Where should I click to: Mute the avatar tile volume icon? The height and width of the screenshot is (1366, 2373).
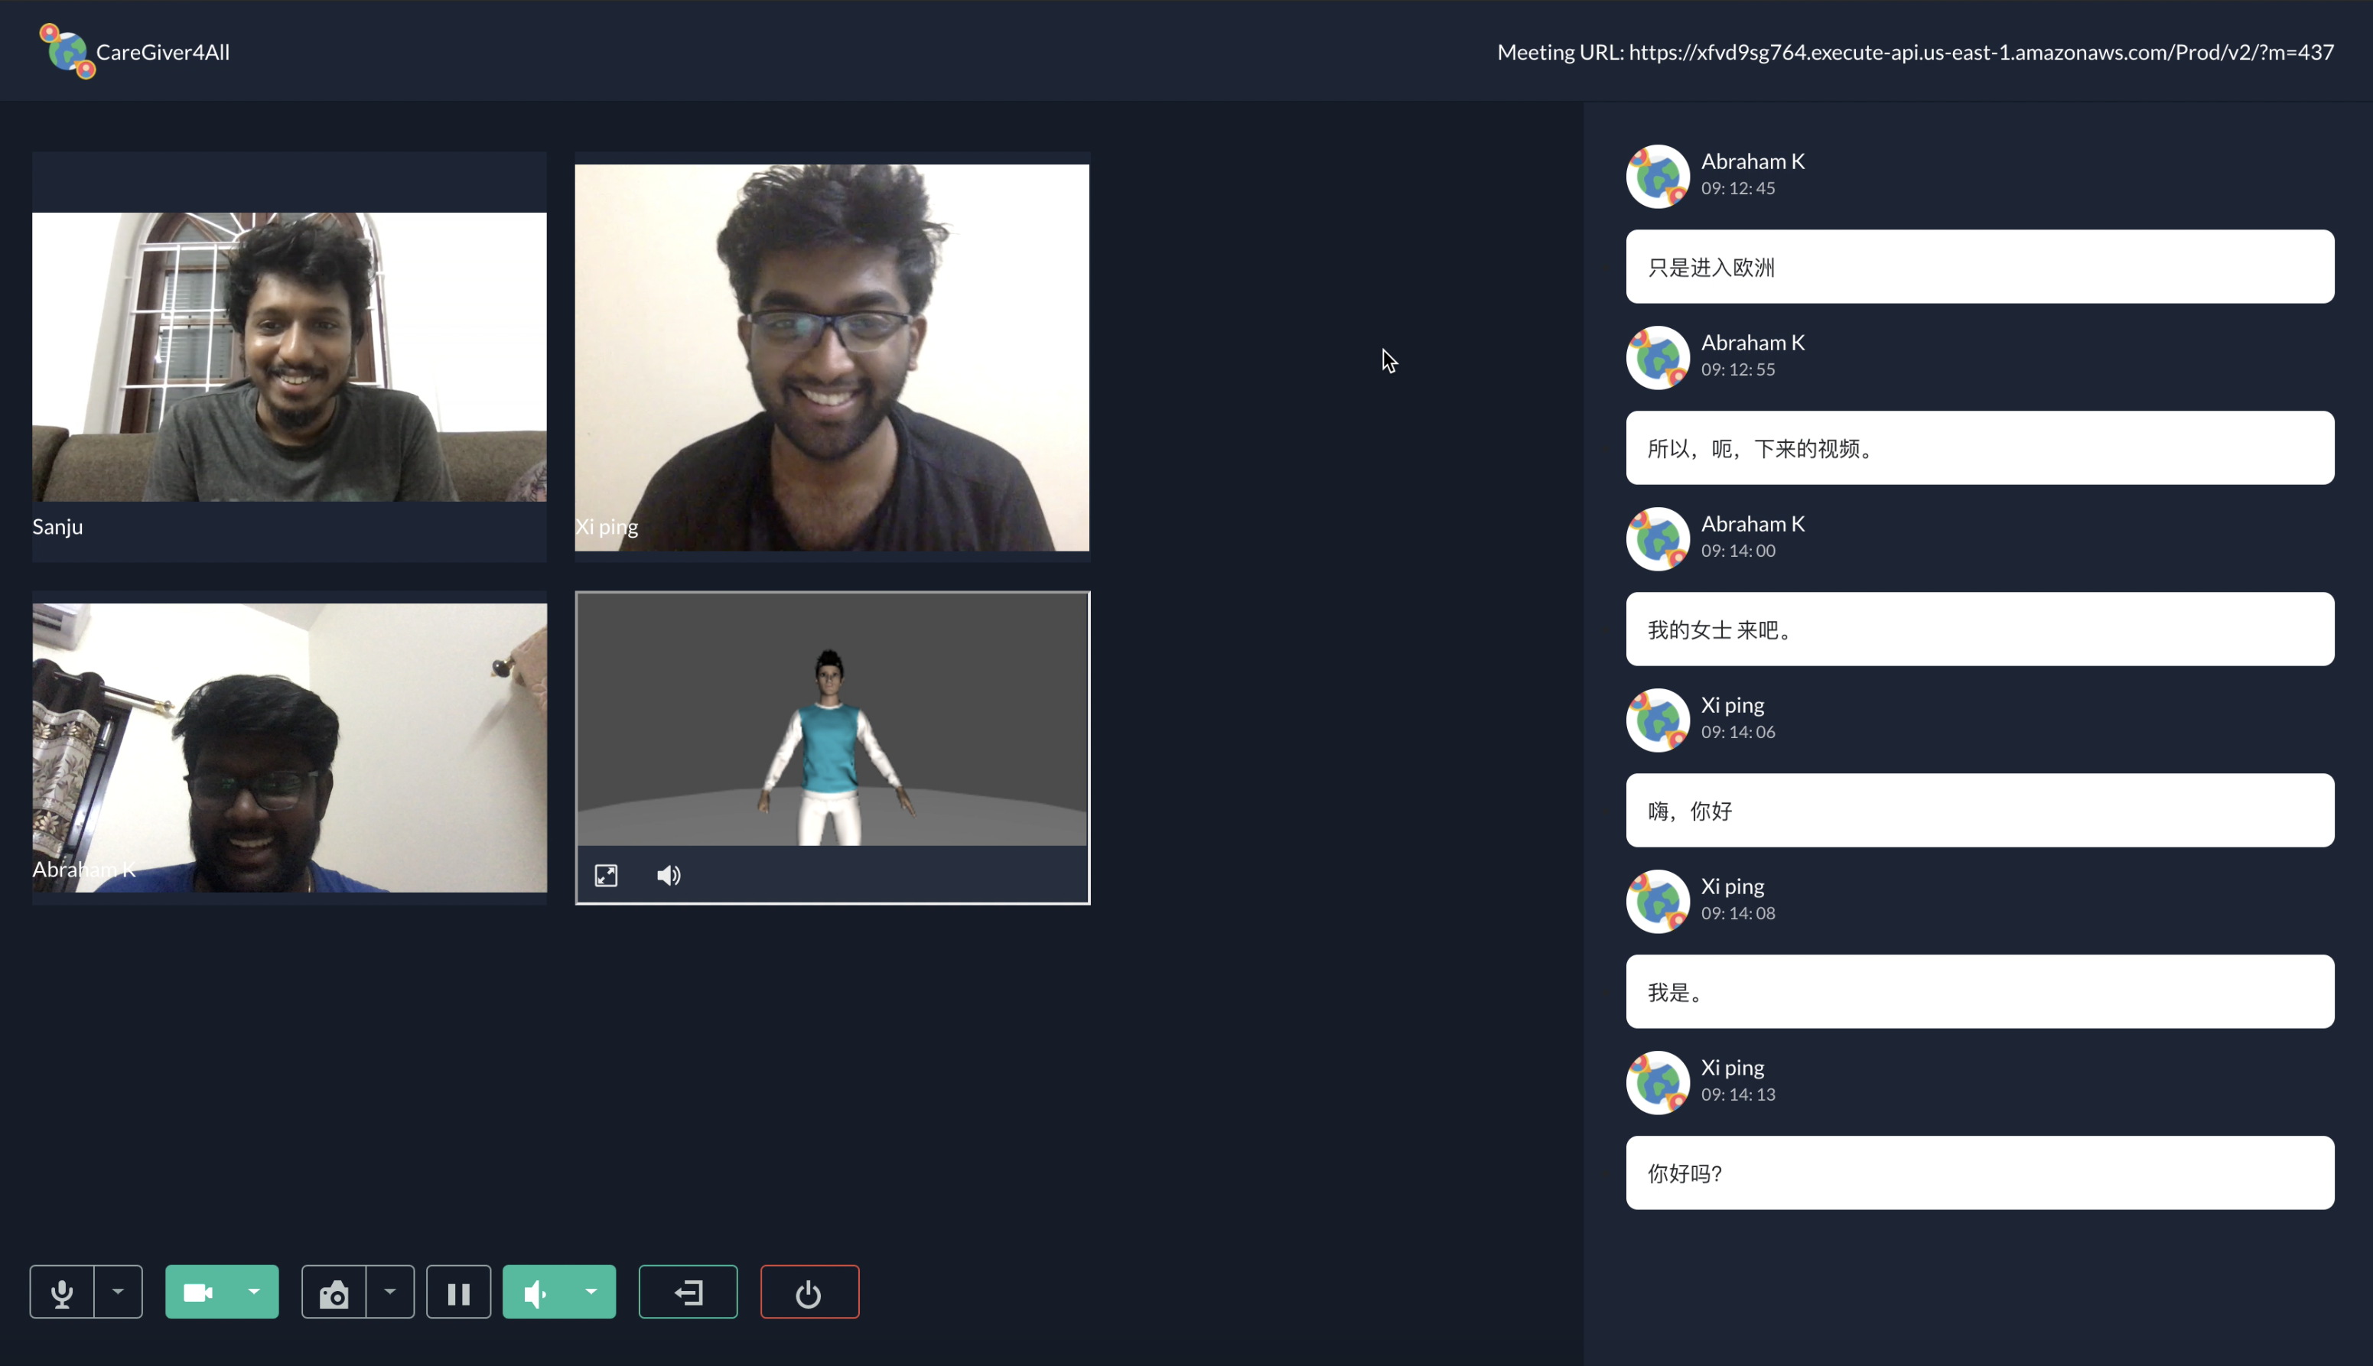click(x=668, y=875)
